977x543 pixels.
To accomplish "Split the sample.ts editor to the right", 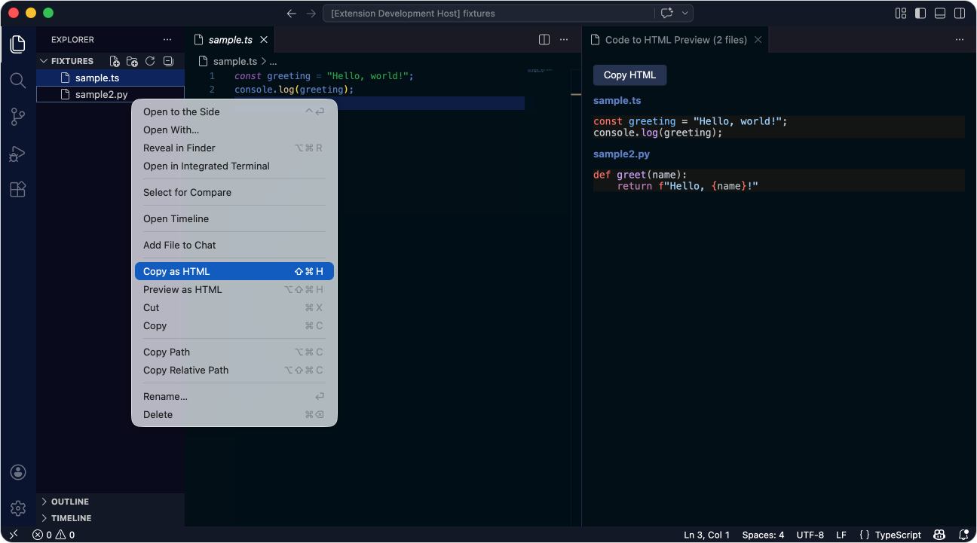I will (x=544, y=40).
